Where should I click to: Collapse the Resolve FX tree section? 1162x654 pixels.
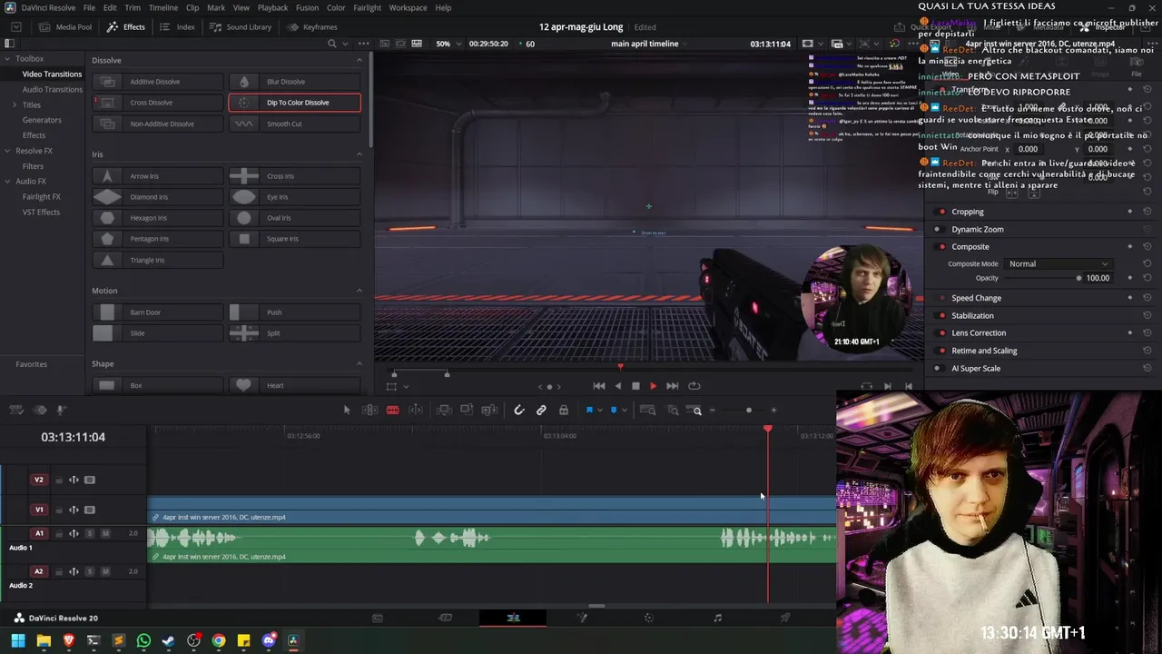click(x=7, y=151)
